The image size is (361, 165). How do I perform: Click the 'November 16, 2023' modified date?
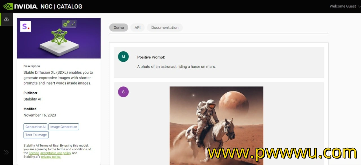[40, 115]
